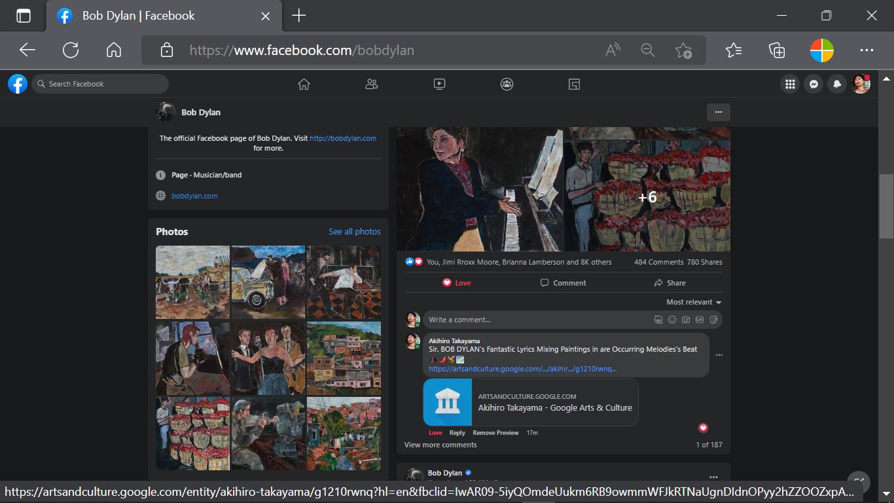
Task: Go to the browser Home page
Action: click(x=114, y=50)
